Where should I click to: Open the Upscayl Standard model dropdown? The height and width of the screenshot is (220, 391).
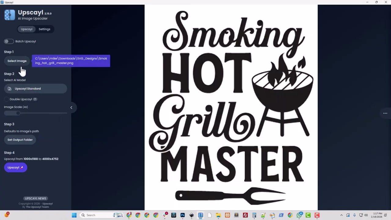pyautogui.click(x=35, y=89)
